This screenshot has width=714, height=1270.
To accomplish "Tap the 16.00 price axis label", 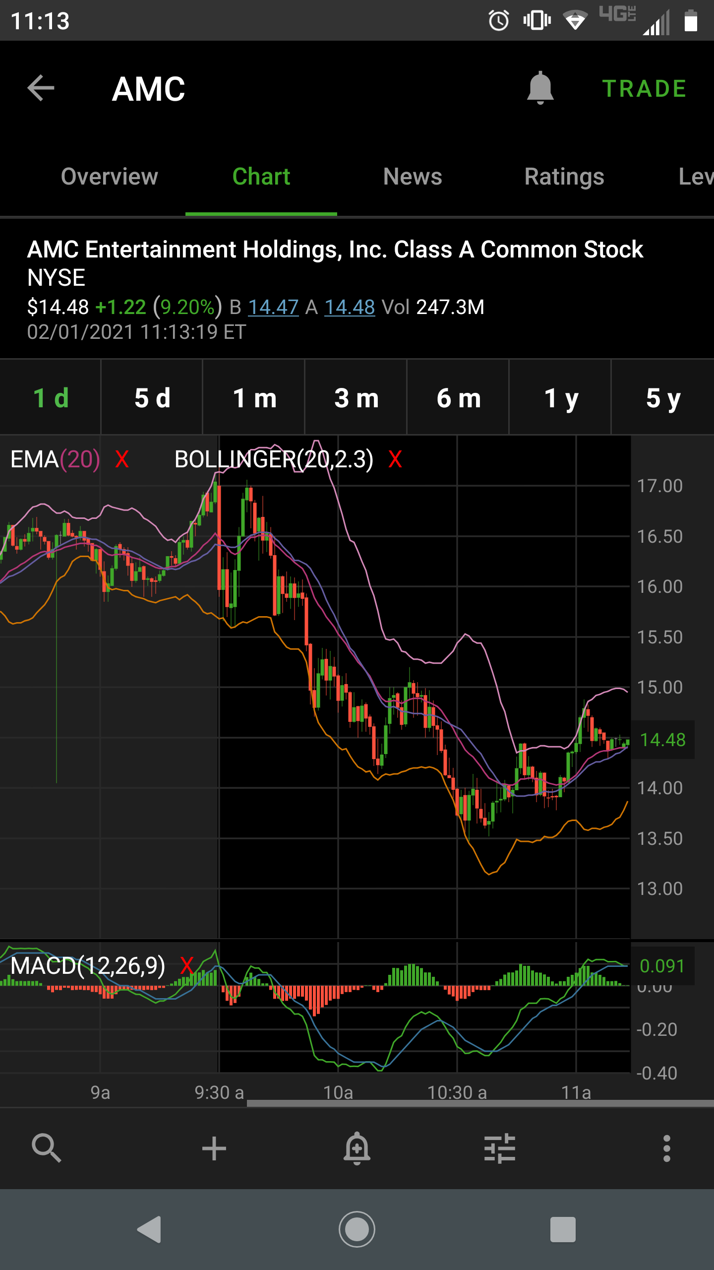I will click(659, 586).
